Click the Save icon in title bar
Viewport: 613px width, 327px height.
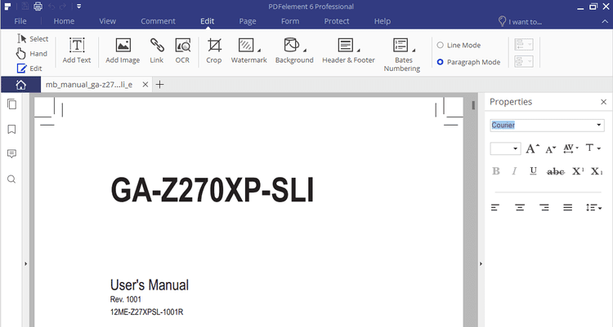(x=25, y=7)
